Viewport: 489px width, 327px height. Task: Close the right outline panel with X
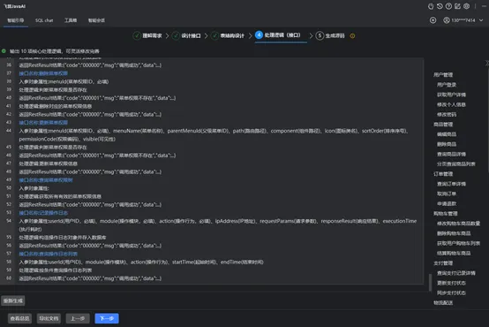tap(487, 63)
